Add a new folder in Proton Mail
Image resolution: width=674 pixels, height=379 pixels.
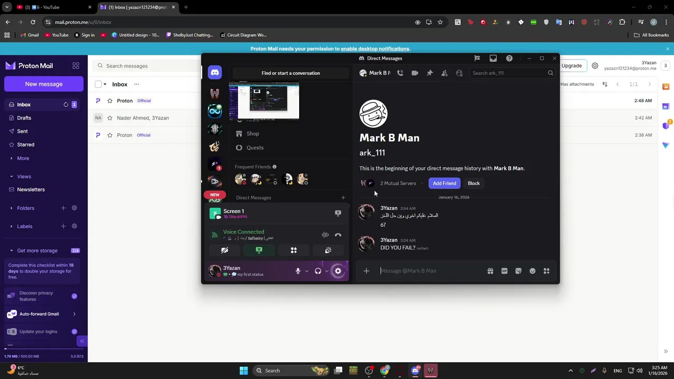coord(63,208)
